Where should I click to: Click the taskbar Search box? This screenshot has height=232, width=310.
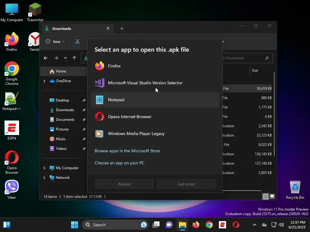point(115,225)
